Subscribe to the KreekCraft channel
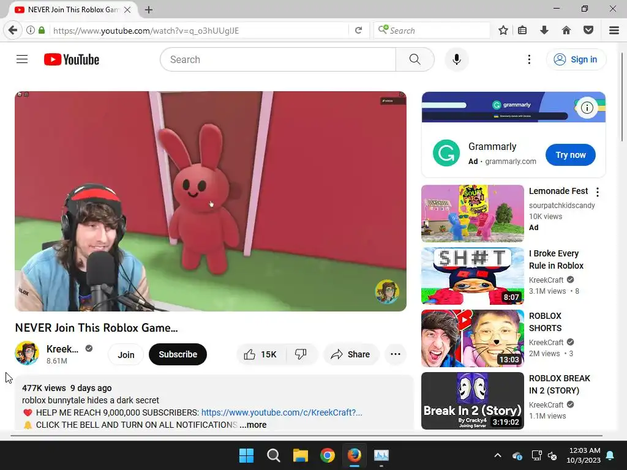Viewport: 627px width, 470px height. [178, 354]
